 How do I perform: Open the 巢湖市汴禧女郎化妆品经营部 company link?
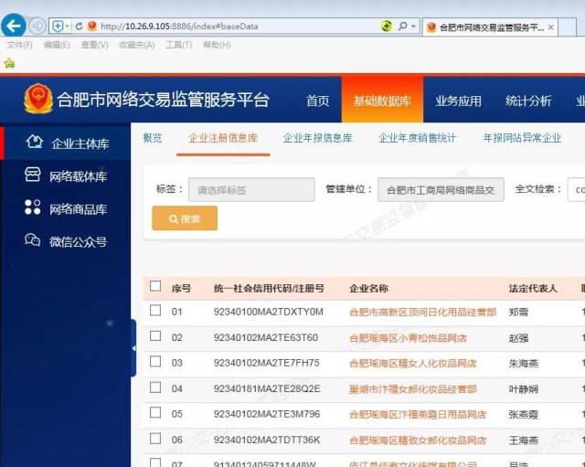pyautogui.click(x=413, y=389)
